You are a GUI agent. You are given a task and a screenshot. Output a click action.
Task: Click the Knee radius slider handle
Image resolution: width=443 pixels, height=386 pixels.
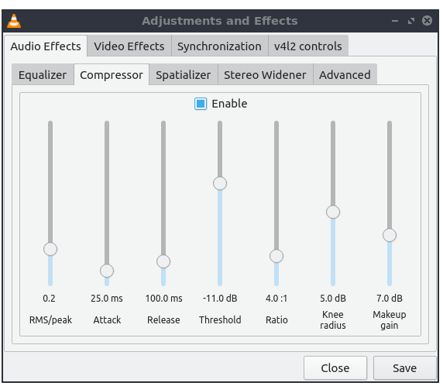pyautogui.click(x=333, y=212)
